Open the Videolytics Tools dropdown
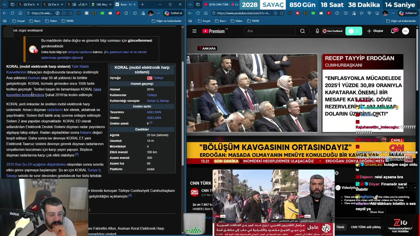 click(402, 188)
